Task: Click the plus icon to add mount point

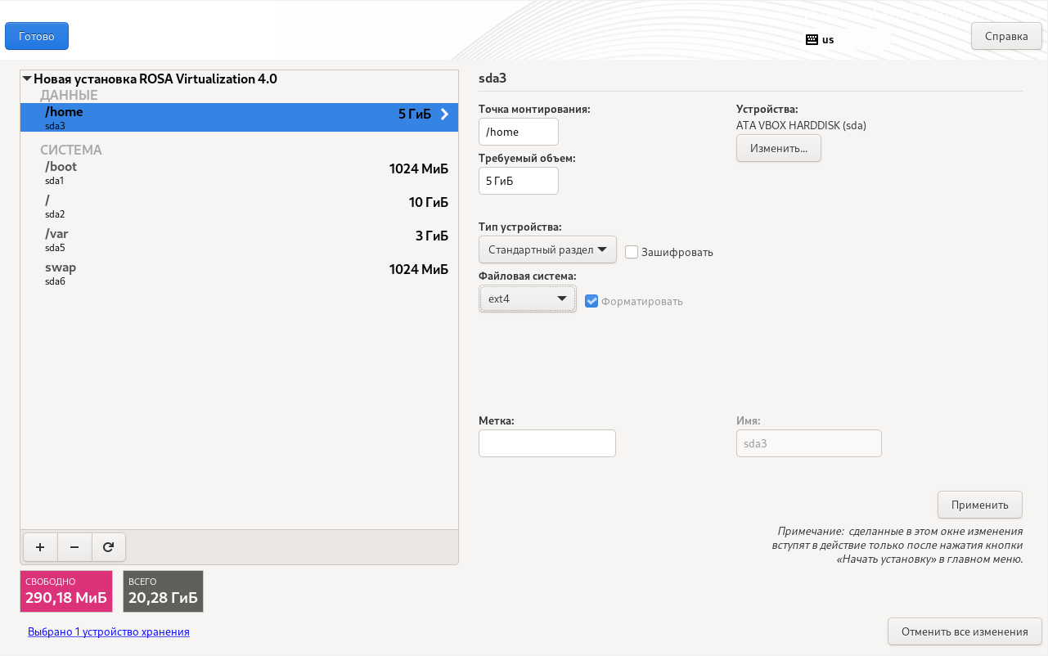Action: point(40,547)
